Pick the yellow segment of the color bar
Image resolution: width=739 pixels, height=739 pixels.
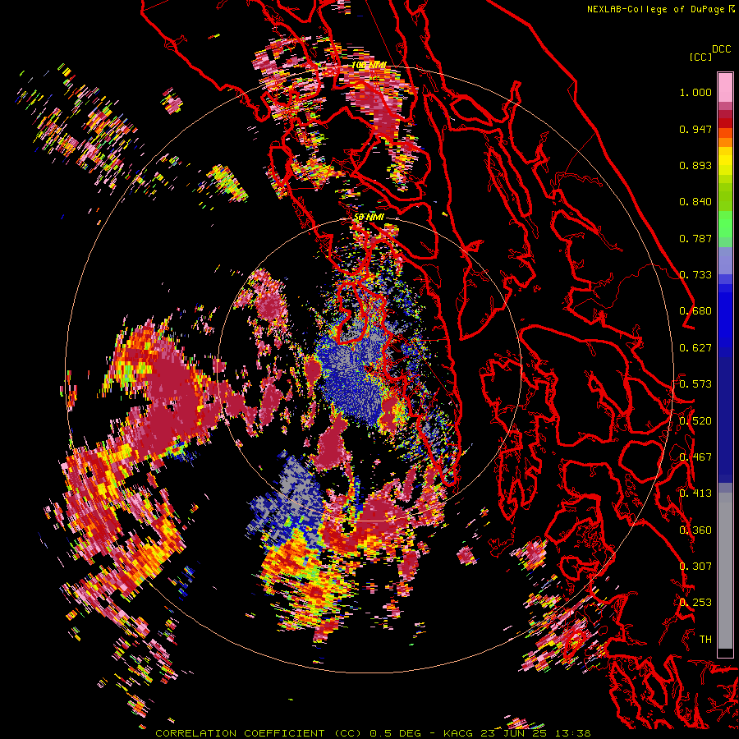[725, 161]
